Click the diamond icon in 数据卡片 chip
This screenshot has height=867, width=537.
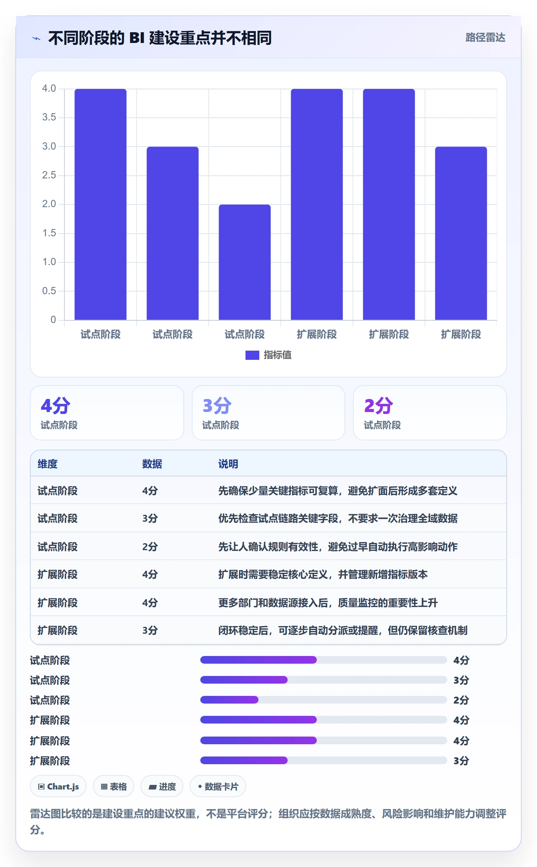tap(200, 786)
